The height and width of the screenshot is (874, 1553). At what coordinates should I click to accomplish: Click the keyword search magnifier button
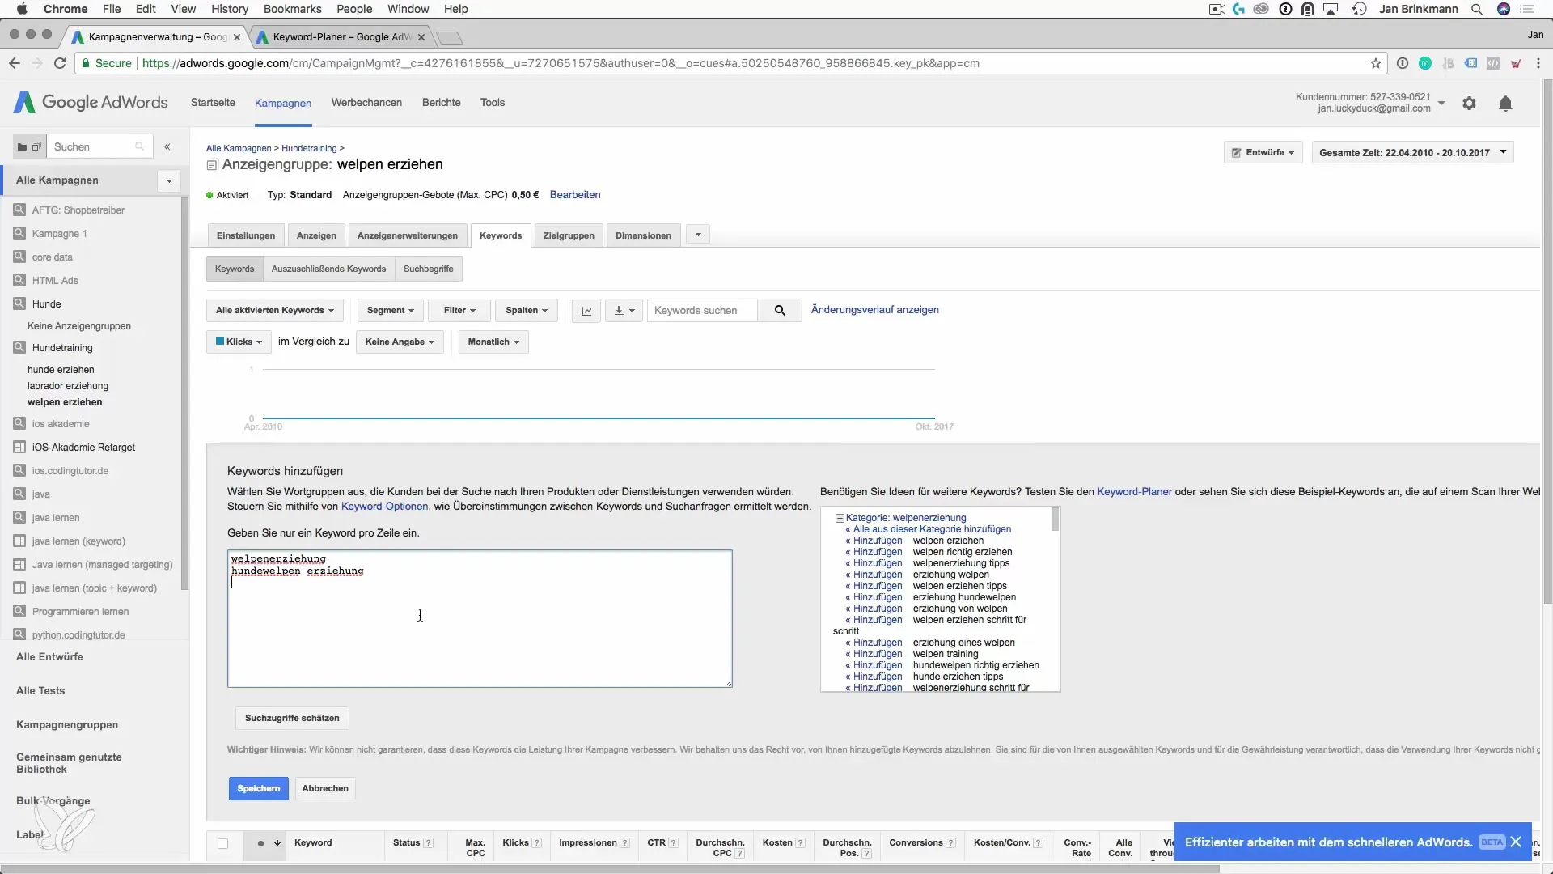coord(780,311)
